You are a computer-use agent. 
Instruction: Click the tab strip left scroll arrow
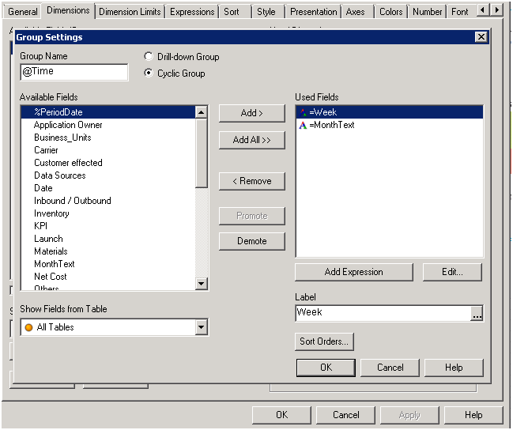click(484, 10)
